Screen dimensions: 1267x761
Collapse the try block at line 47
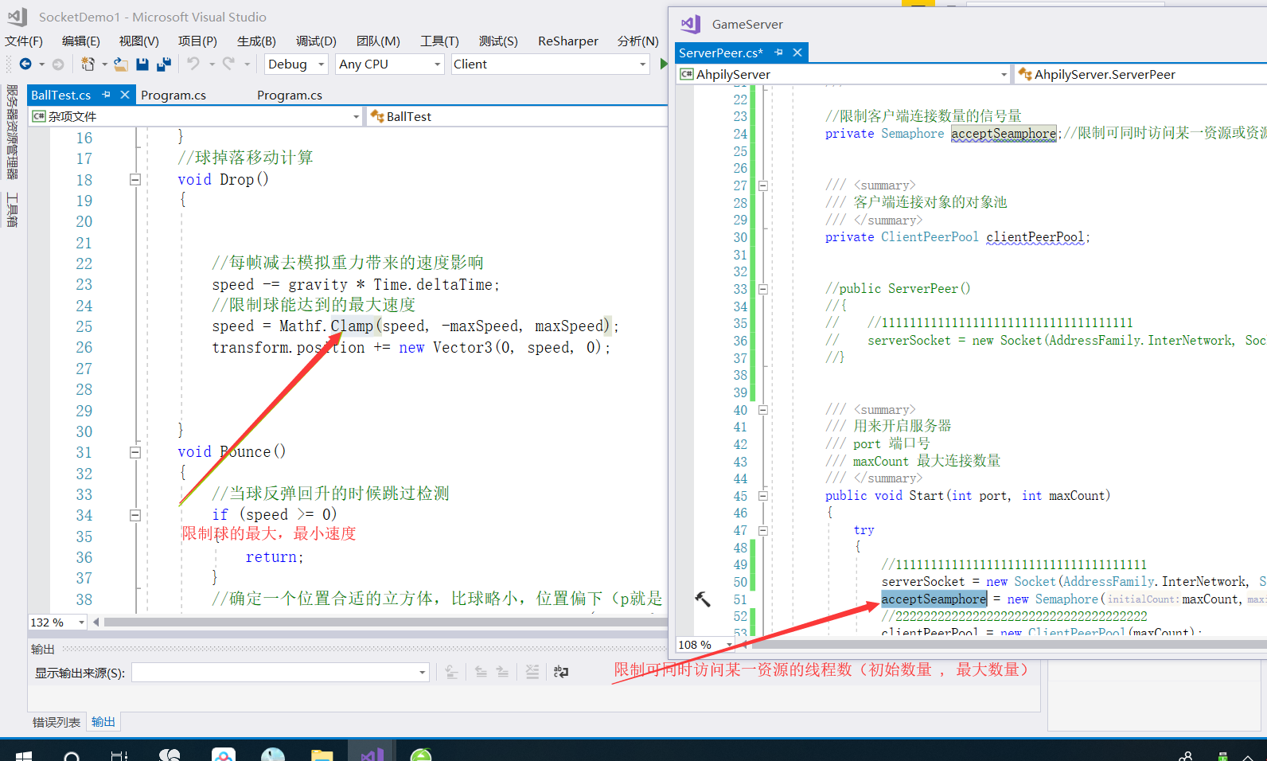762,530
